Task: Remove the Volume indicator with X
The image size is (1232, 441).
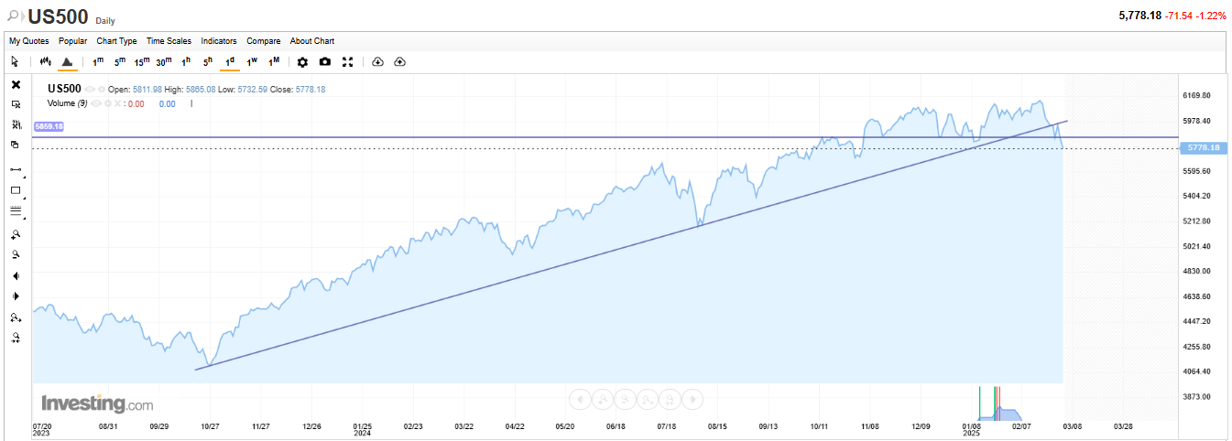Action: tap(119, 103)
